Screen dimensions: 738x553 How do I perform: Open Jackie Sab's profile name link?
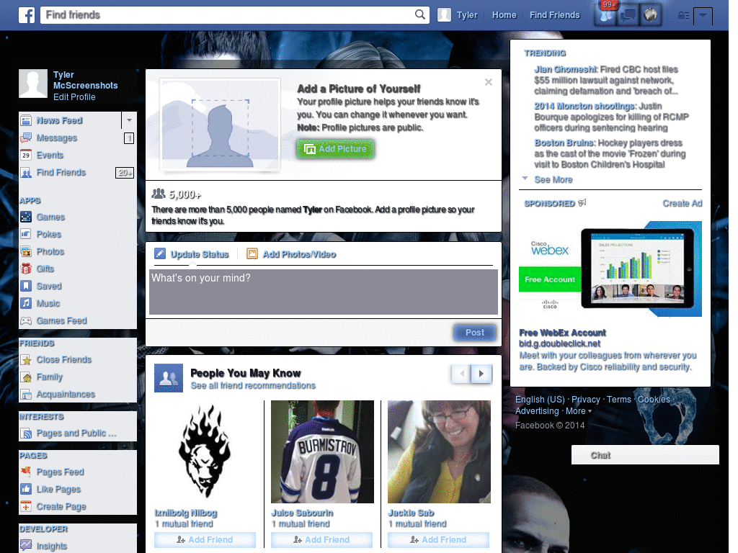411,513
